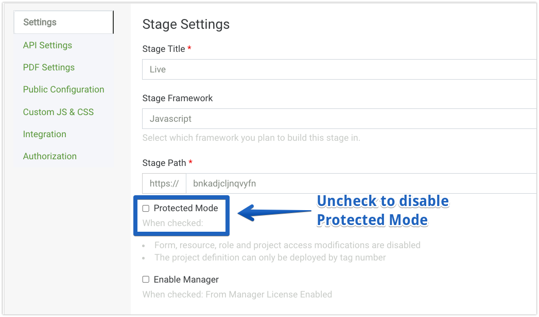Select the Settings tab in sidebar
The height and width of the screenshot is (317, 539).
pyautogui.click(x=64, y=22)
